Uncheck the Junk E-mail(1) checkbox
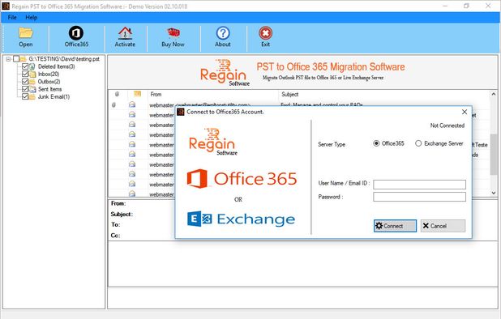The width and height of the screenshot is (501, 319). pos(25,96)
